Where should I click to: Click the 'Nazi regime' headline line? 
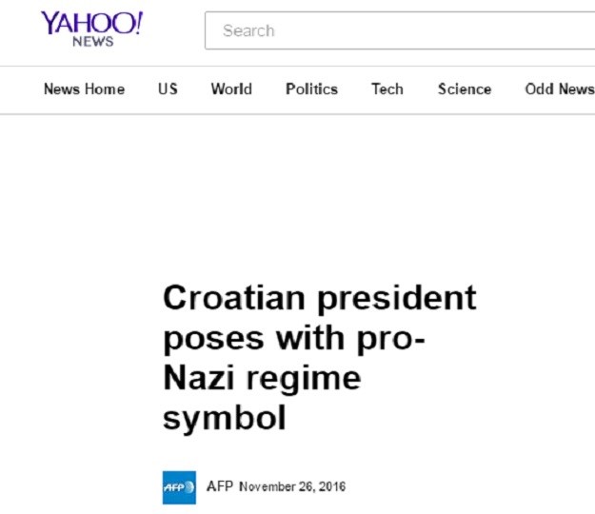click(262, 378)
